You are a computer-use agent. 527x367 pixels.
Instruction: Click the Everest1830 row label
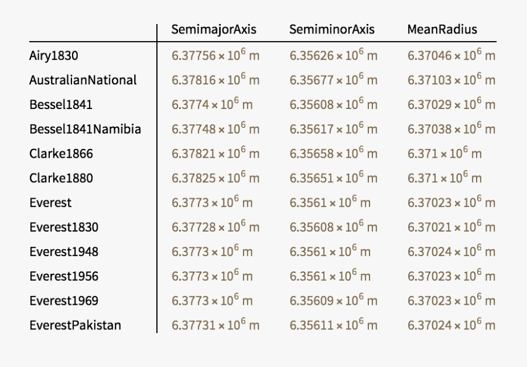(64, 227)
